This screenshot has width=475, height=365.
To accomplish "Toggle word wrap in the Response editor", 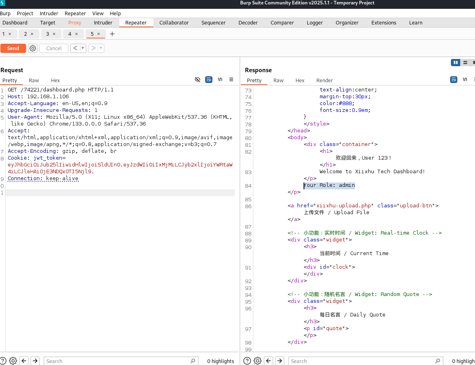I will (453, 79).
